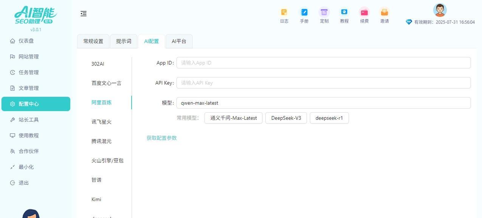Click the diamond icon beside 有效期到
Image resolution: width=482 pixels, height=218 pixels.
[409, 22]
